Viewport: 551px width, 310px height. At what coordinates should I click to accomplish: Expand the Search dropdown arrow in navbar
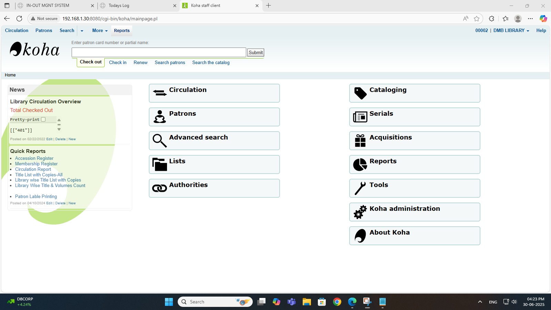pos(82,31)
